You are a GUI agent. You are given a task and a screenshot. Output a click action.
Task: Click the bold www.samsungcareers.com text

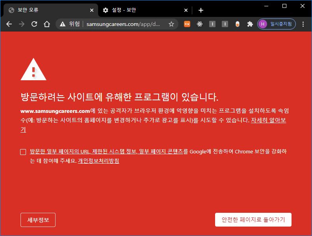pos(55,111)
